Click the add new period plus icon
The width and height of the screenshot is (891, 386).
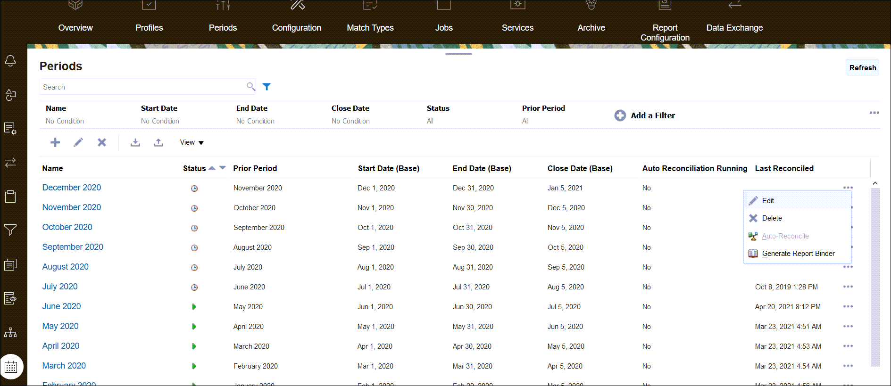pyautogui.click(x=55, y=142)
